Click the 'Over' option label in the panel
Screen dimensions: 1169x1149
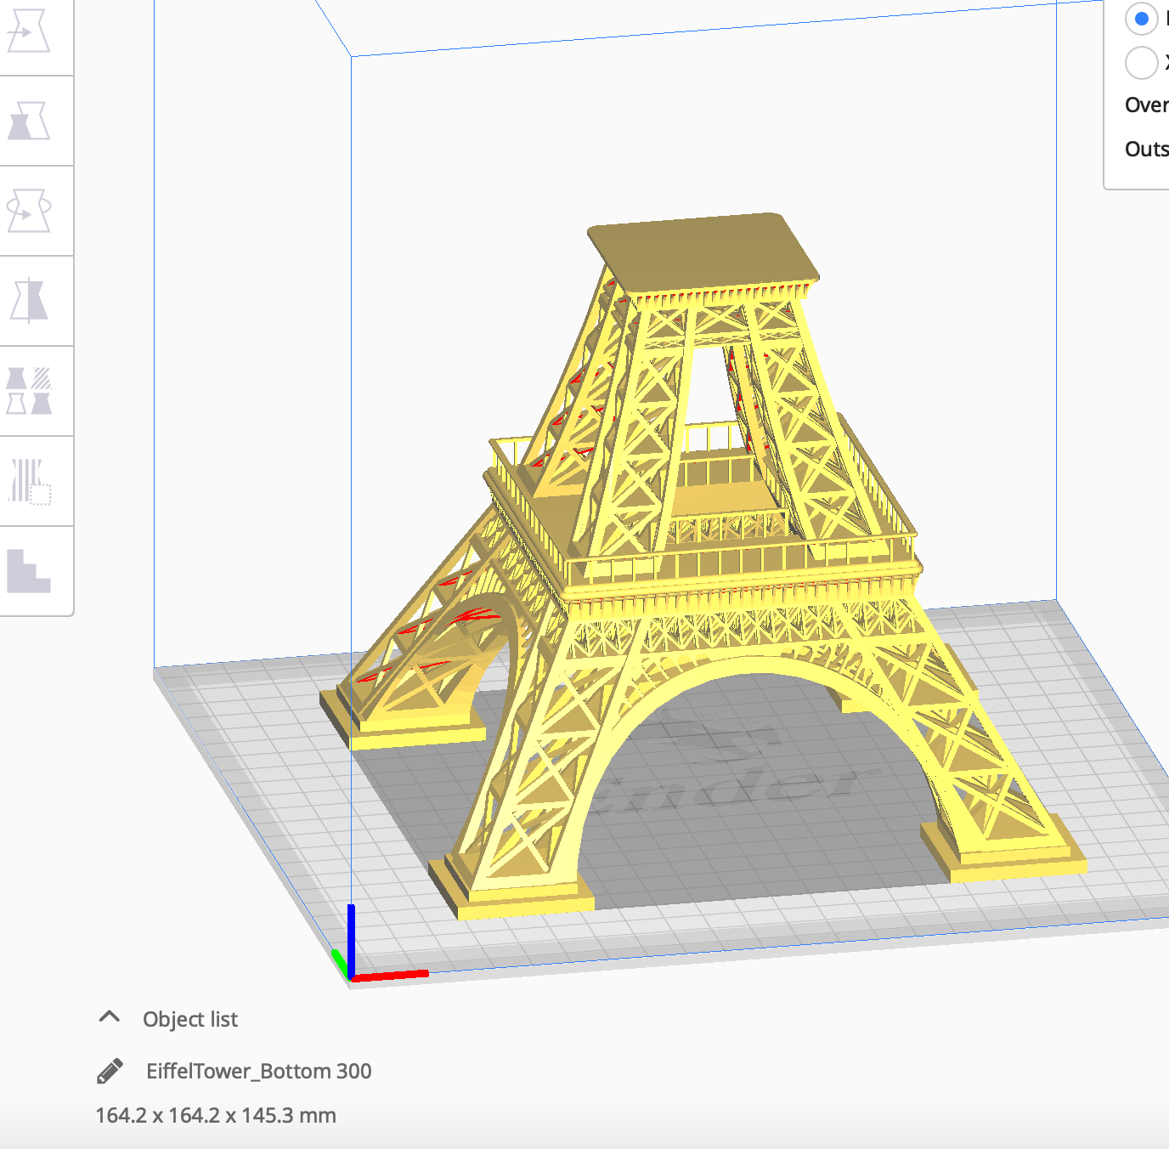coord(1147,105)
